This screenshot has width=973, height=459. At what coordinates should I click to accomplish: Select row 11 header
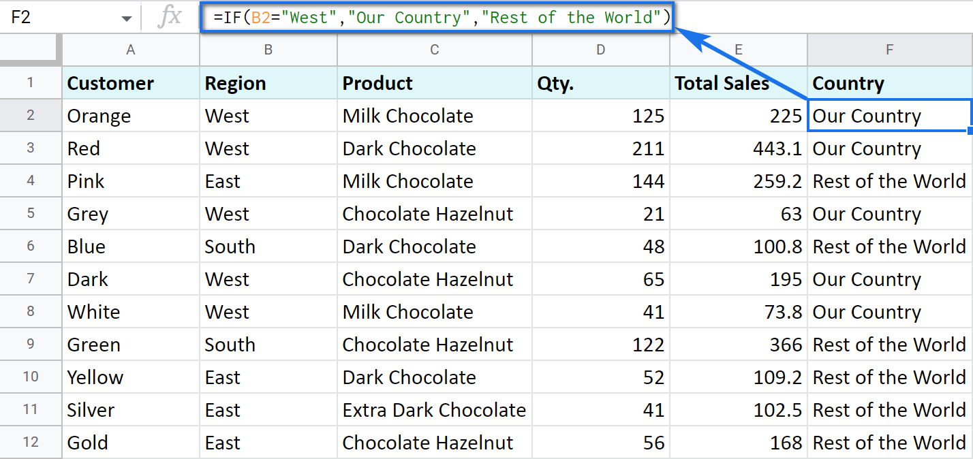click(31, 410)
